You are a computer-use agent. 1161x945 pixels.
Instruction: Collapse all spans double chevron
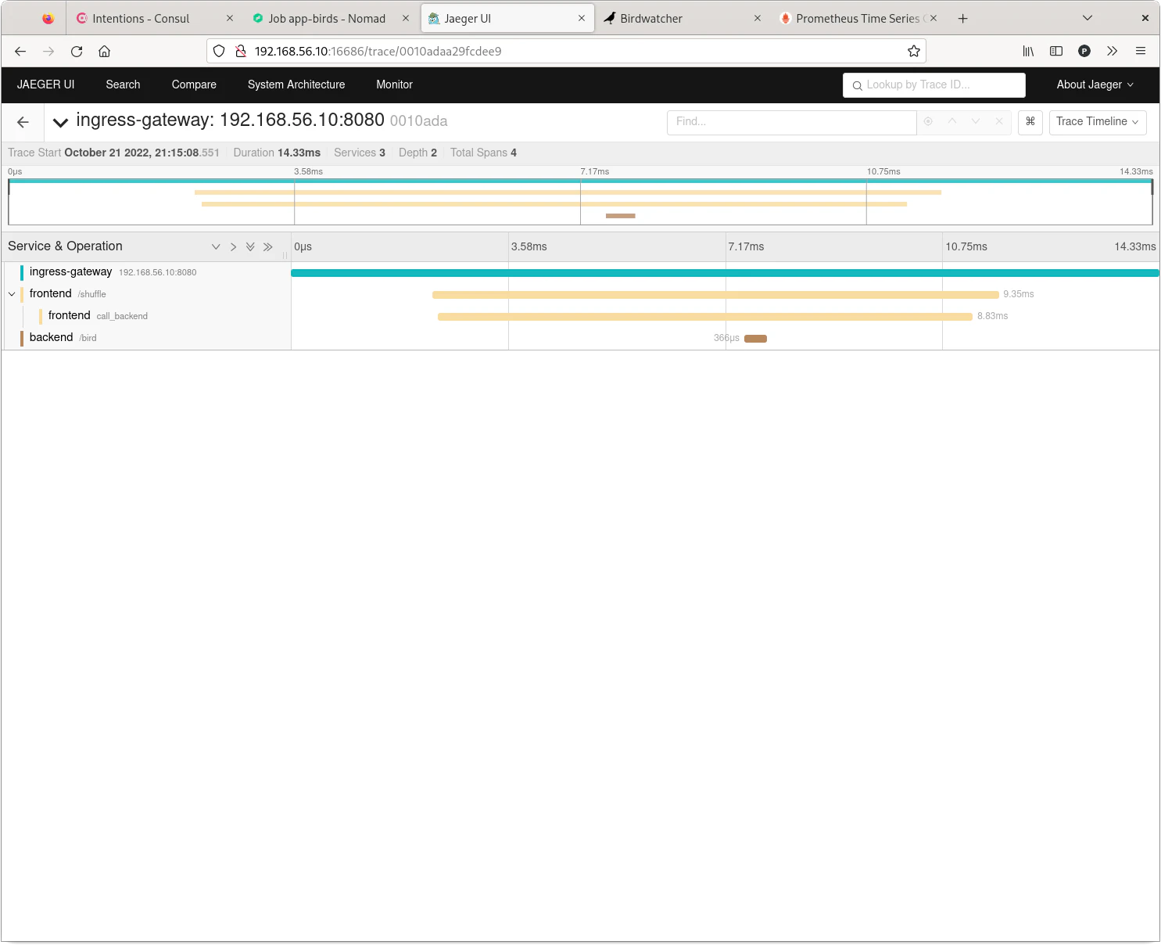(x=268, y=247)
